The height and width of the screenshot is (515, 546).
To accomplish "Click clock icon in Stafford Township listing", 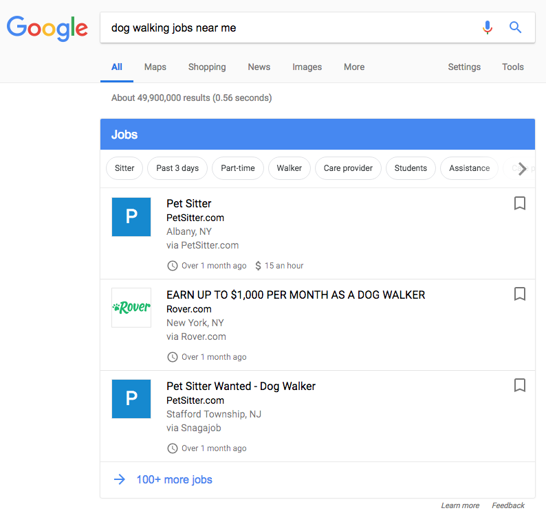I will click(x=173, y=448).
